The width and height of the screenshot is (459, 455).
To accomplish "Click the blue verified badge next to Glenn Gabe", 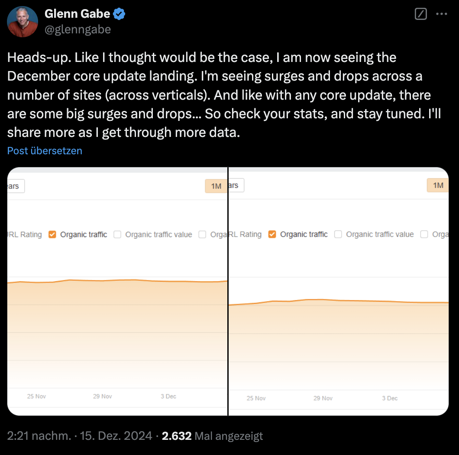I will pos(118,13).
